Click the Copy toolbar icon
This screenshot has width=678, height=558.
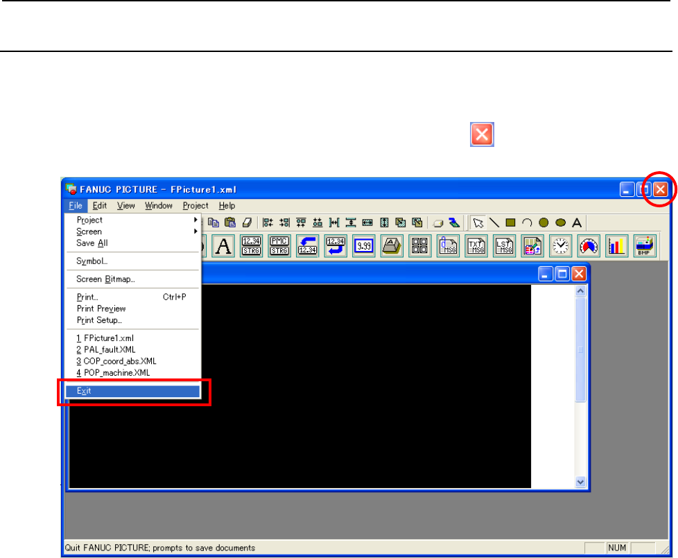pyautogui.click(x=213, y=223)
